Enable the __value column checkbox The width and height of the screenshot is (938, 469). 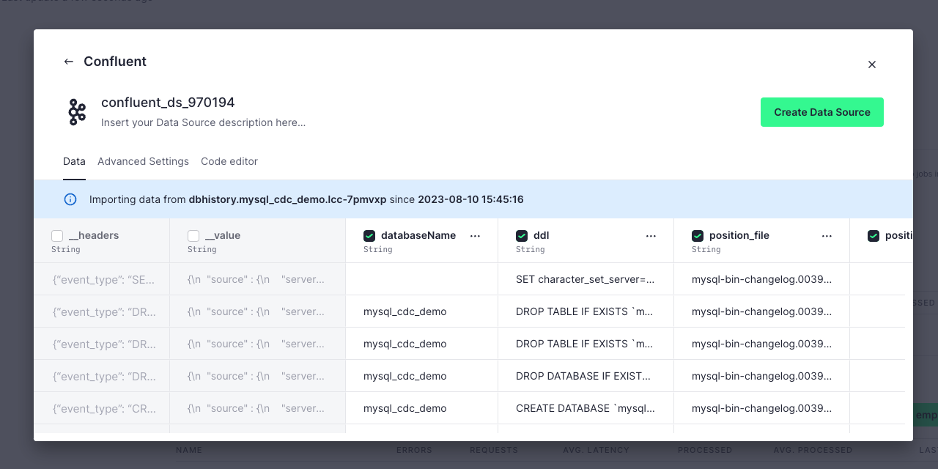193,236
